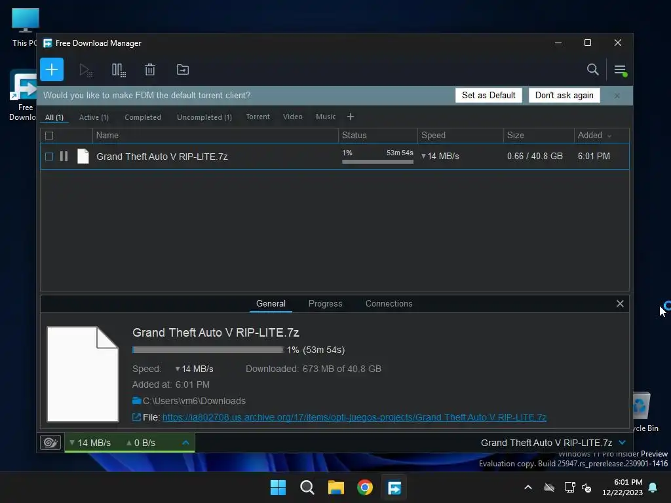Open File Explorer from the taskbar
The height and width of the screenshot is (503, 671).
[x=336, y=487]
